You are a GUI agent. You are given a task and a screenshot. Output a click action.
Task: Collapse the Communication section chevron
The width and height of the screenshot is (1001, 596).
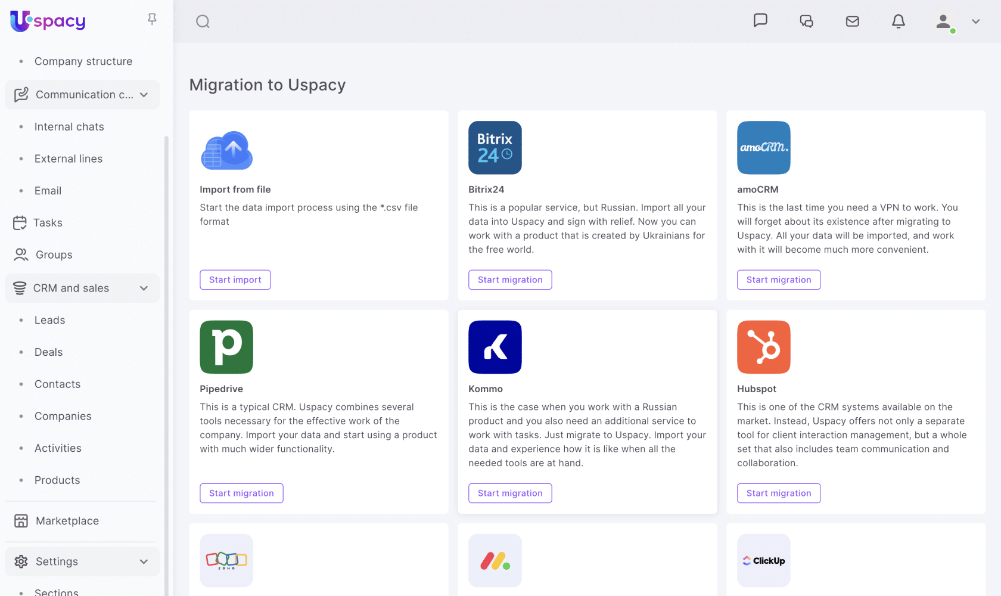click(144, 95)
